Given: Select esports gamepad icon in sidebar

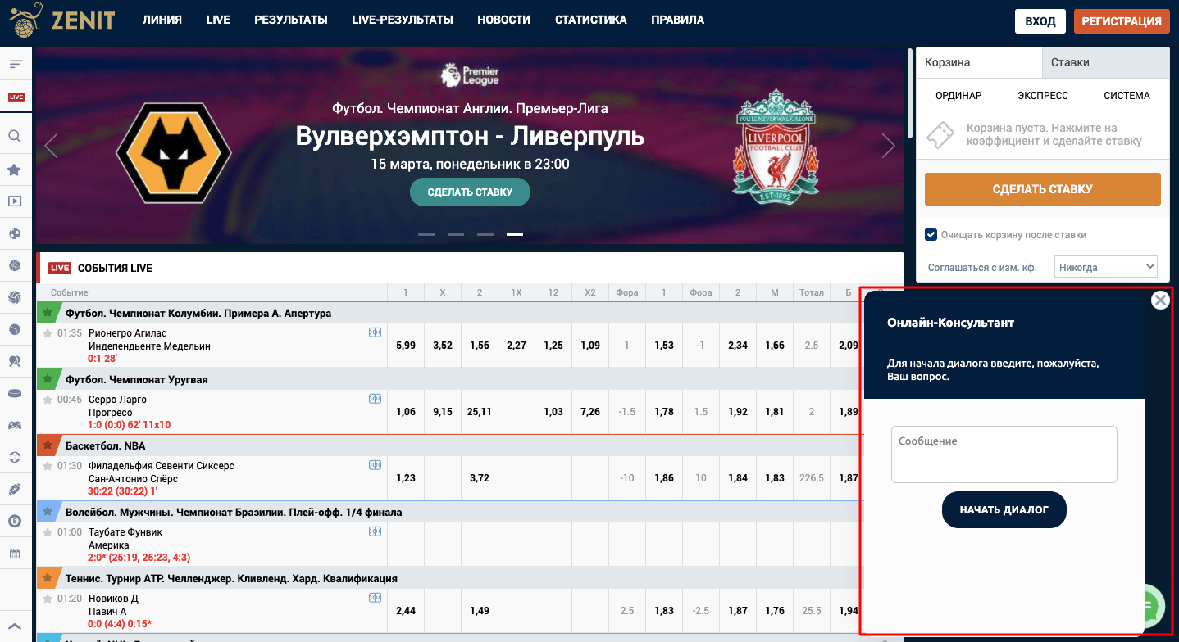Looking at the screenshot, I should [15, 425].
